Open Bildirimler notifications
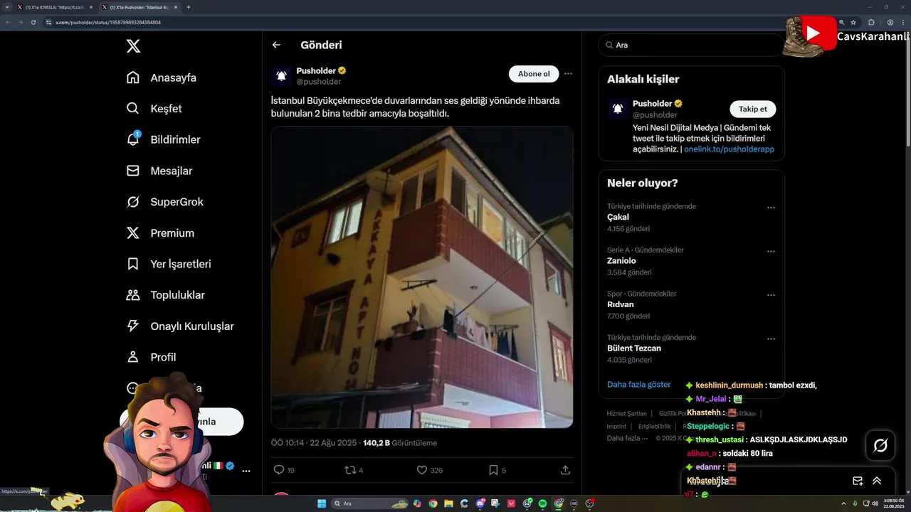911x512 pixels. tap(163, 139)
